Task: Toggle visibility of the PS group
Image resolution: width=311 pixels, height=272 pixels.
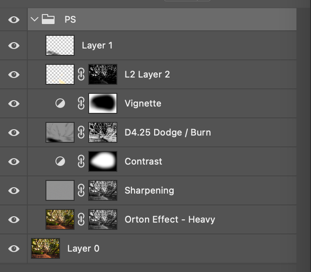Action: (x=14, y=19)
